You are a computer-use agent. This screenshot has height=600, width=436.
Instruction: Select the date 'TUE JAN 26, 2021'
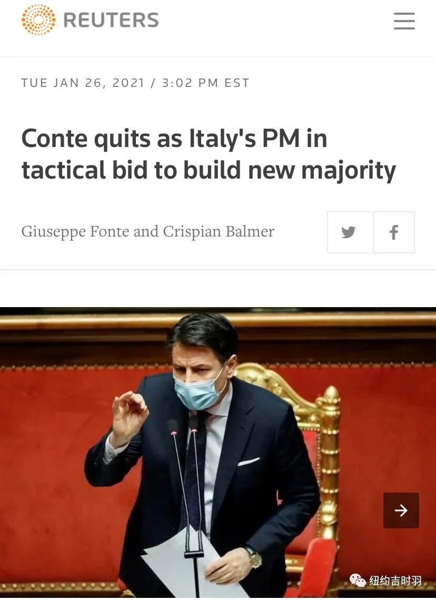tap(83, 83)
